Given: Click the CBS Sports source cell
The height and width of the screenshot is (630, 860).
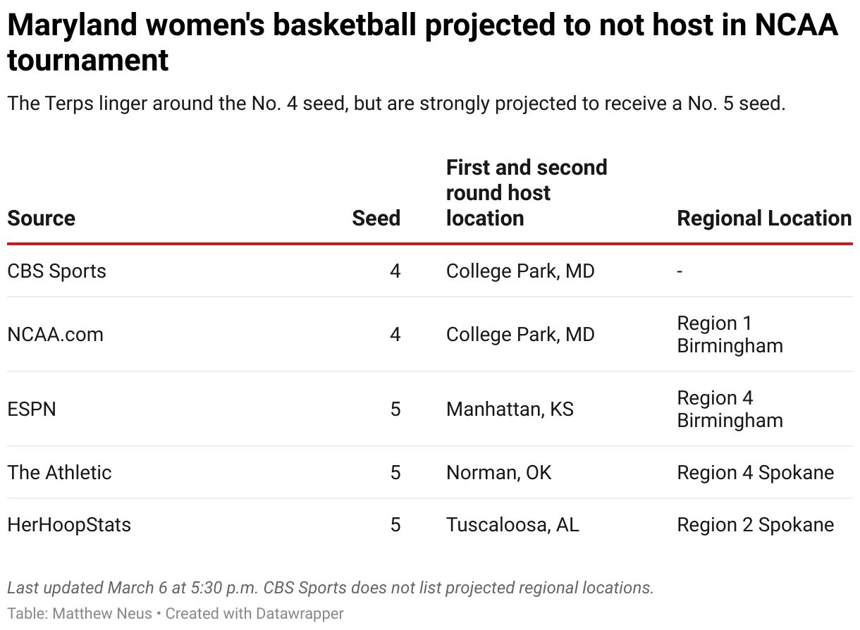Looking at the screenshot, I should tap(57, 271).
